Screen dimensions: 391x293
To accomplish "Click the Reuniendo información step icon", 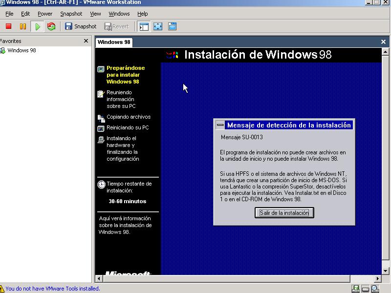I will click(x=101, y=94).
